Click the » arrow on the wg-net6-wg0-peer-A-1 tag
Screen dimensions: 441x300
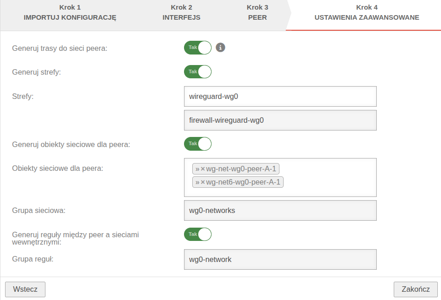[197, 182]
